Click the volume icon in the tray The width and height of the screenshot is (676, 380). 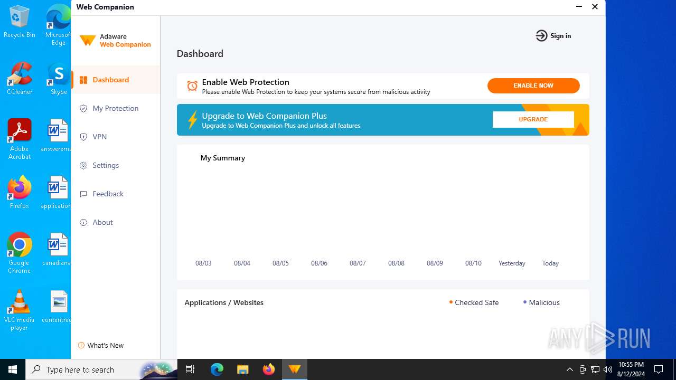pos(608,369)
